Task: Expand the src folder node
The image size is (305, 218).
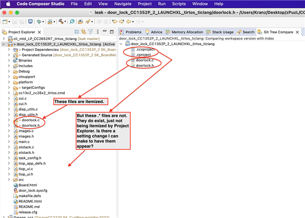Action: [9, 179]
